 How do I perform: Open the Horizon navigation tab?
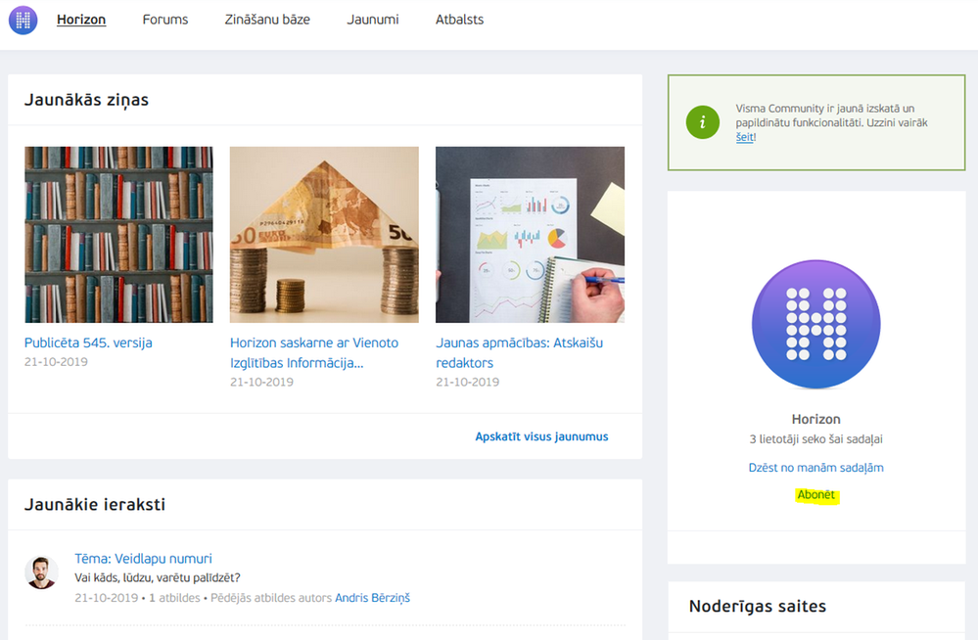(x=81, y=20)
